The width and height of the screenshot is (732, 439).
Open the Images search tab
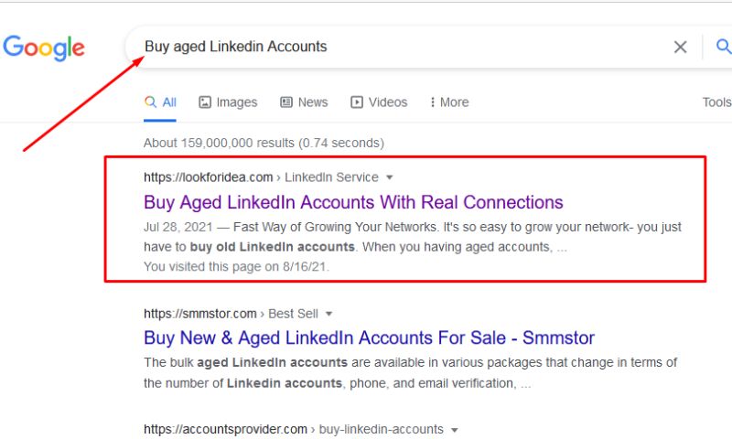click(x=228, y=102)
